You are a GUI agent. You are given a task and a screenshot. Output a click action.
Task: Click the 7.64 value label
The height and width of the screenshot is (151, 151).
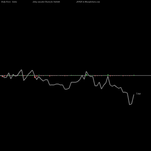tap(138, 94)
